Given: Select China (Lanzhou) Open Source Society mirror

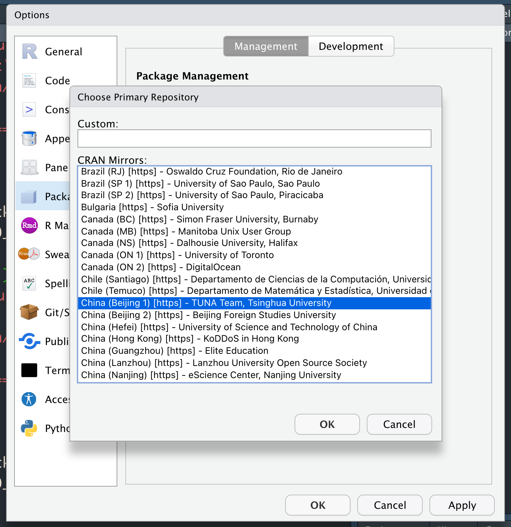Looking at the screenshot, I should pyautogui.click(x=254, y=363).
